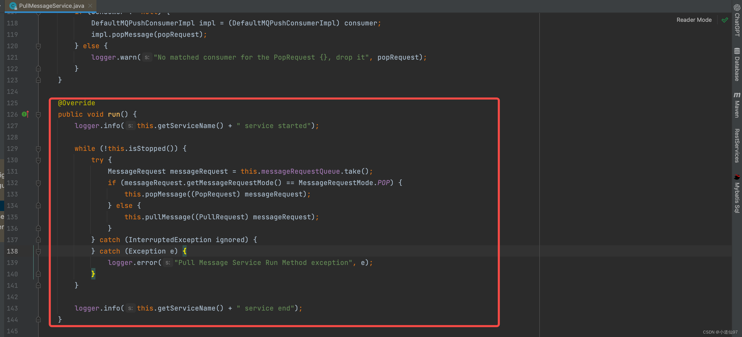Click the parameter hint on logger.error line
The width and height of the screenshot is (742, 337).
coord(168,263)
